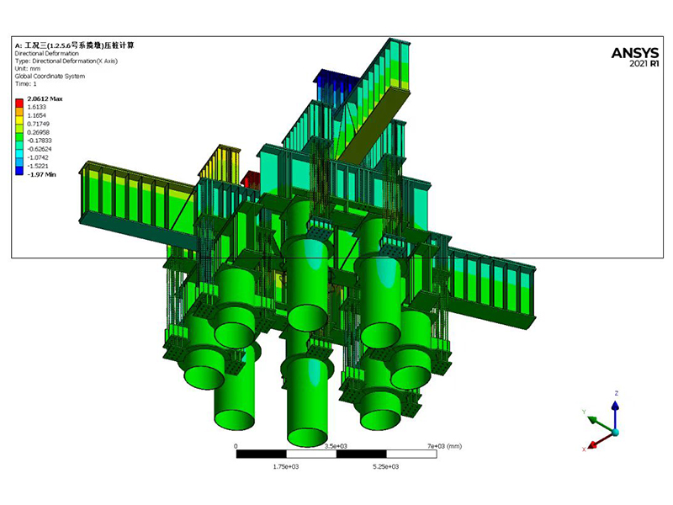Viewport: 673px width, 505px height.
Task: Click the 0.26958 legend value
Action: click(38, 132)
